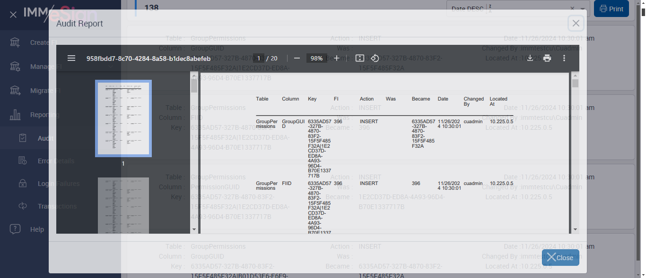The image size is (646, 278).
Task: Download the audit report PDF
Action: (530, 59)
